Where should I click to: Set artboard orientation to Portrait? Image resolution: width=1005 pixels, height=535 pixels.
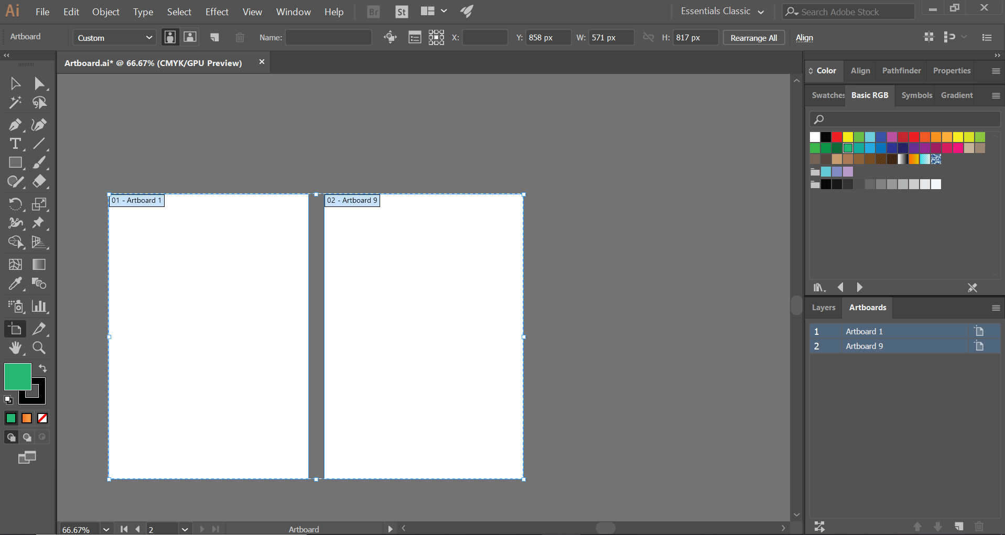point(170,37)
